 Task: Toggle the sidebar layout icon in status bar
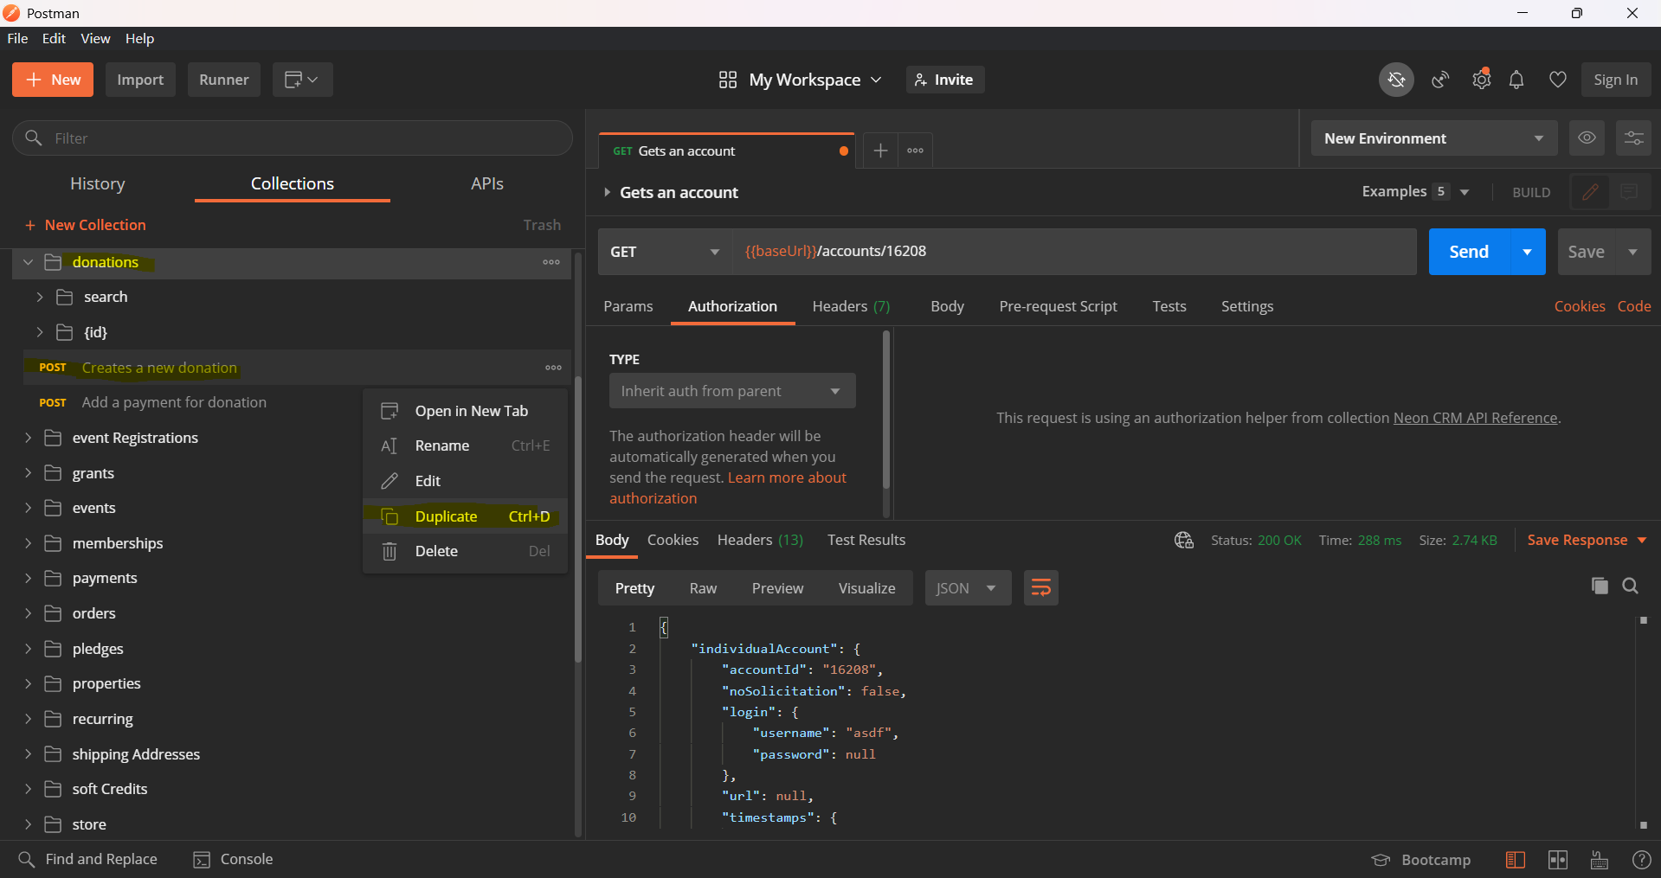tap(1516, 859)
